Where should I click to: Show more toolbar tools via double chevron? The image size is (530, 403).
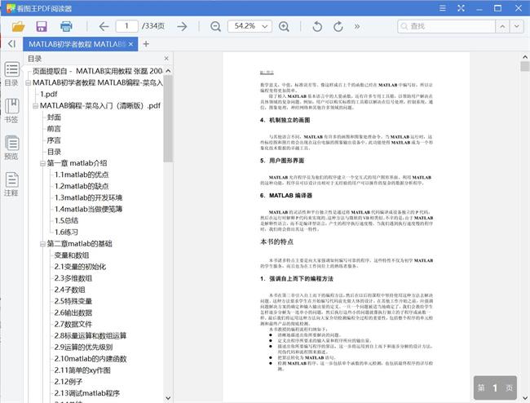pyautogui.click(x=357, y=26)
